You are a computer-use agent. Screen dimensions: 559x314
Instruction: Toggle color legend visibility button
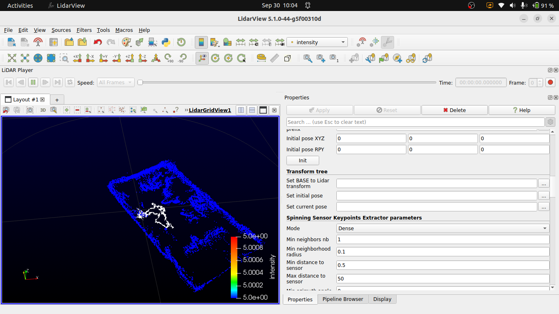pyautogui.click(x=201, y=42)
